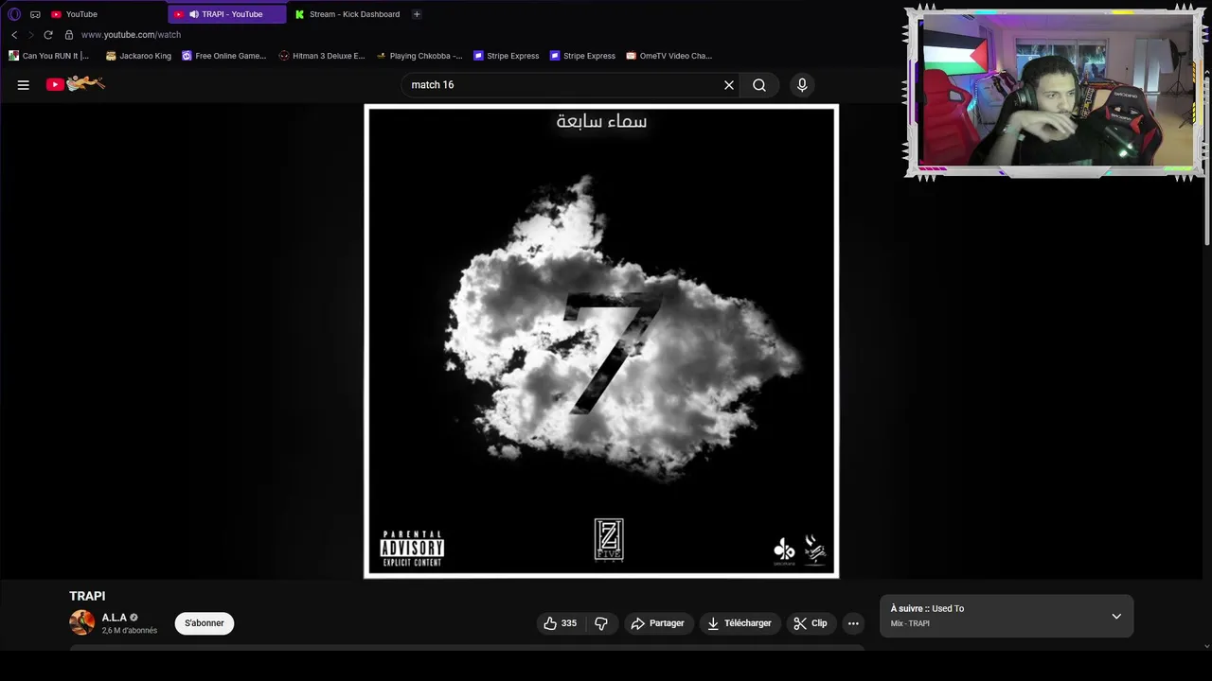Download the video via Télécharger
This screenshot has width=1212, height=681.
740,623
